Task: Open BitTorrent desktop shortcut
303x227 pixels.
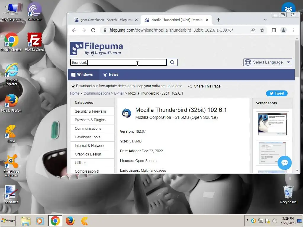Action: click(x=34, y=12)
